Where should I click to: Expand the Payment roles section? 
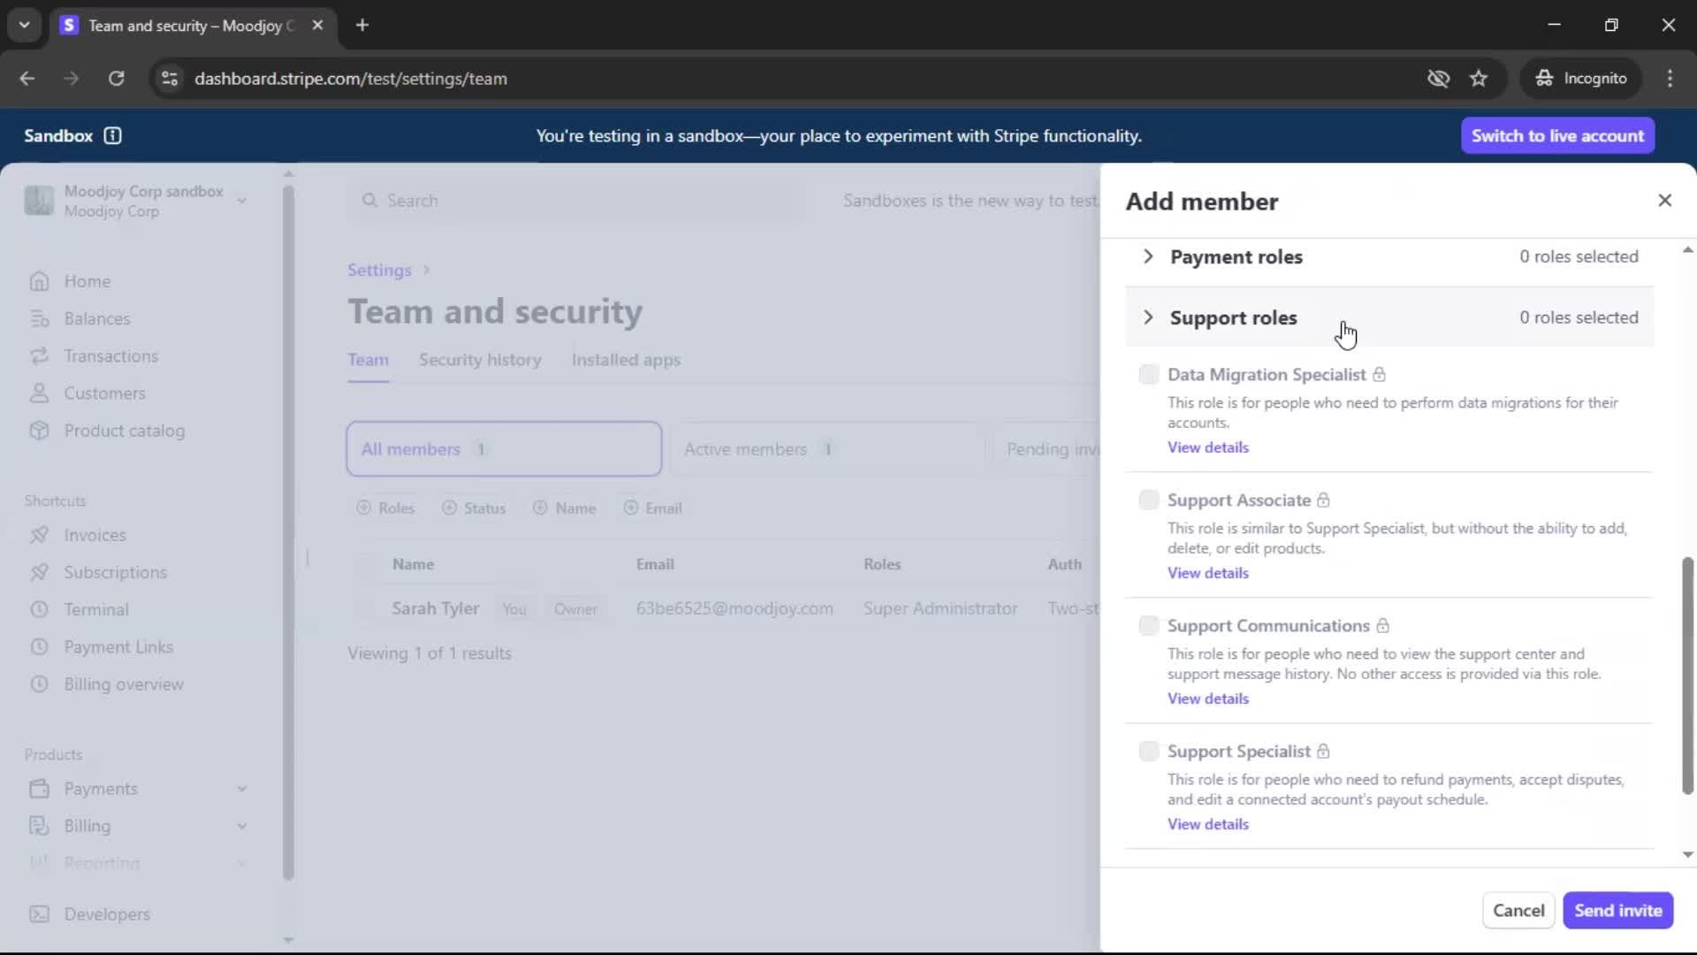1236,257
